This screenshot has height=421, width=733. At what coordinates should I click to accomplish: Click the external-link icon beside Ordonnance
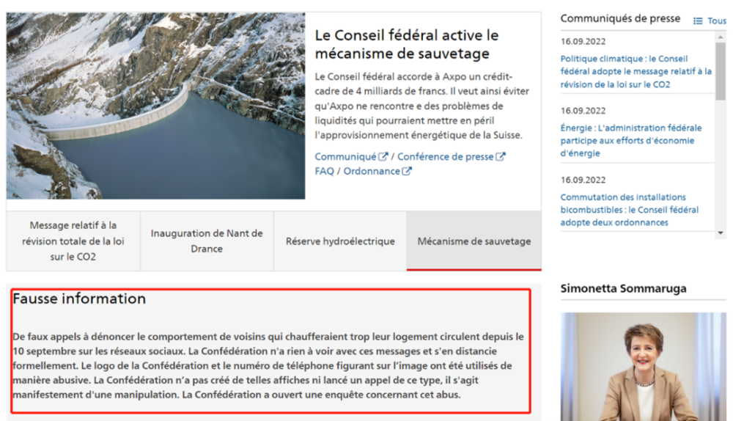tap(406, 171)
